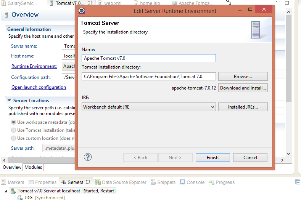The height and width of the screenshot is (200, 301).
Task: Open Installed JREs settings
Action: 243,107
